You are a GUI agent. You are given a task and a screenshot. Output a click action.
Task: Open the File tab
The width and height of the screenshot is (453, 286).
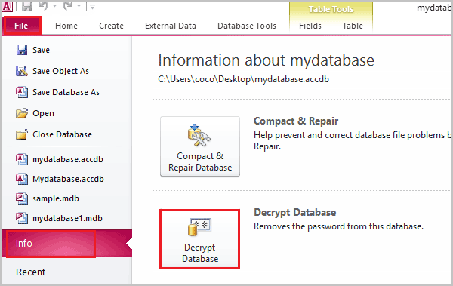pyautogui.click(x=22, y=26)
